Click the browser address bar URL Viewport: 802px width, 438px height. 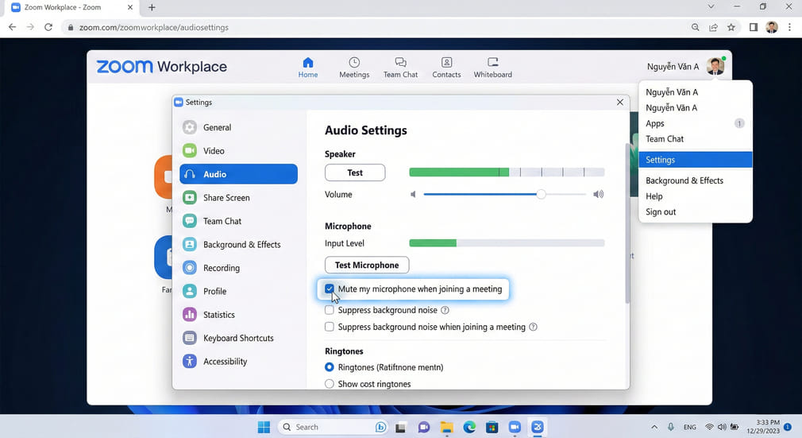154,27
